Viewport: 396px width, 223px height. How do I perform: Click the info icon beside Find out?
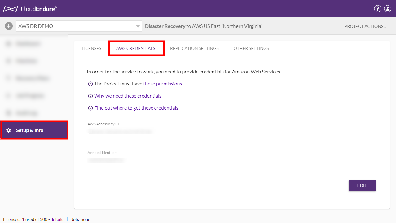[x=90, y=108]
